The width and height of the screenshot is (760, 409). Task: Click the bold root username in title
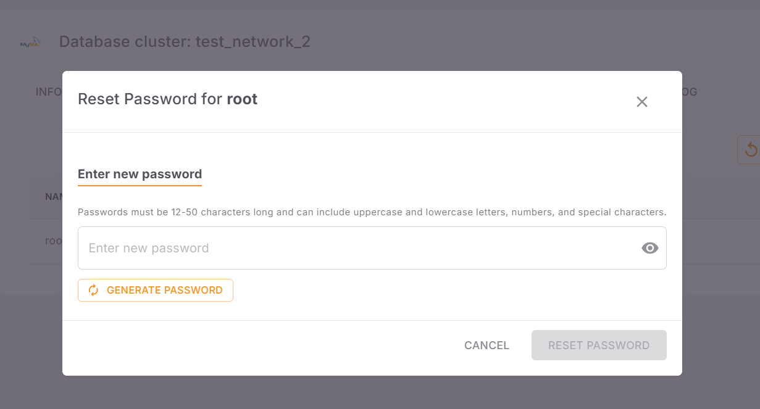click(x=242, y=99)
